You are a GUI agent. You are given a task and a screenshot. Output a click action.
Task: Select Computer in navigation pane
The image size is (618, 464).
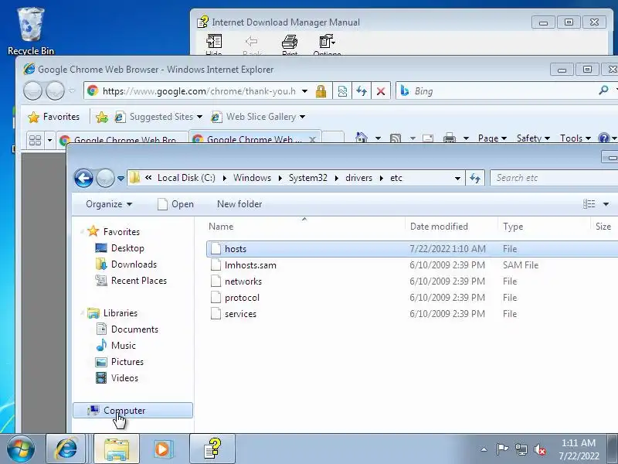[x=133, y=411]
